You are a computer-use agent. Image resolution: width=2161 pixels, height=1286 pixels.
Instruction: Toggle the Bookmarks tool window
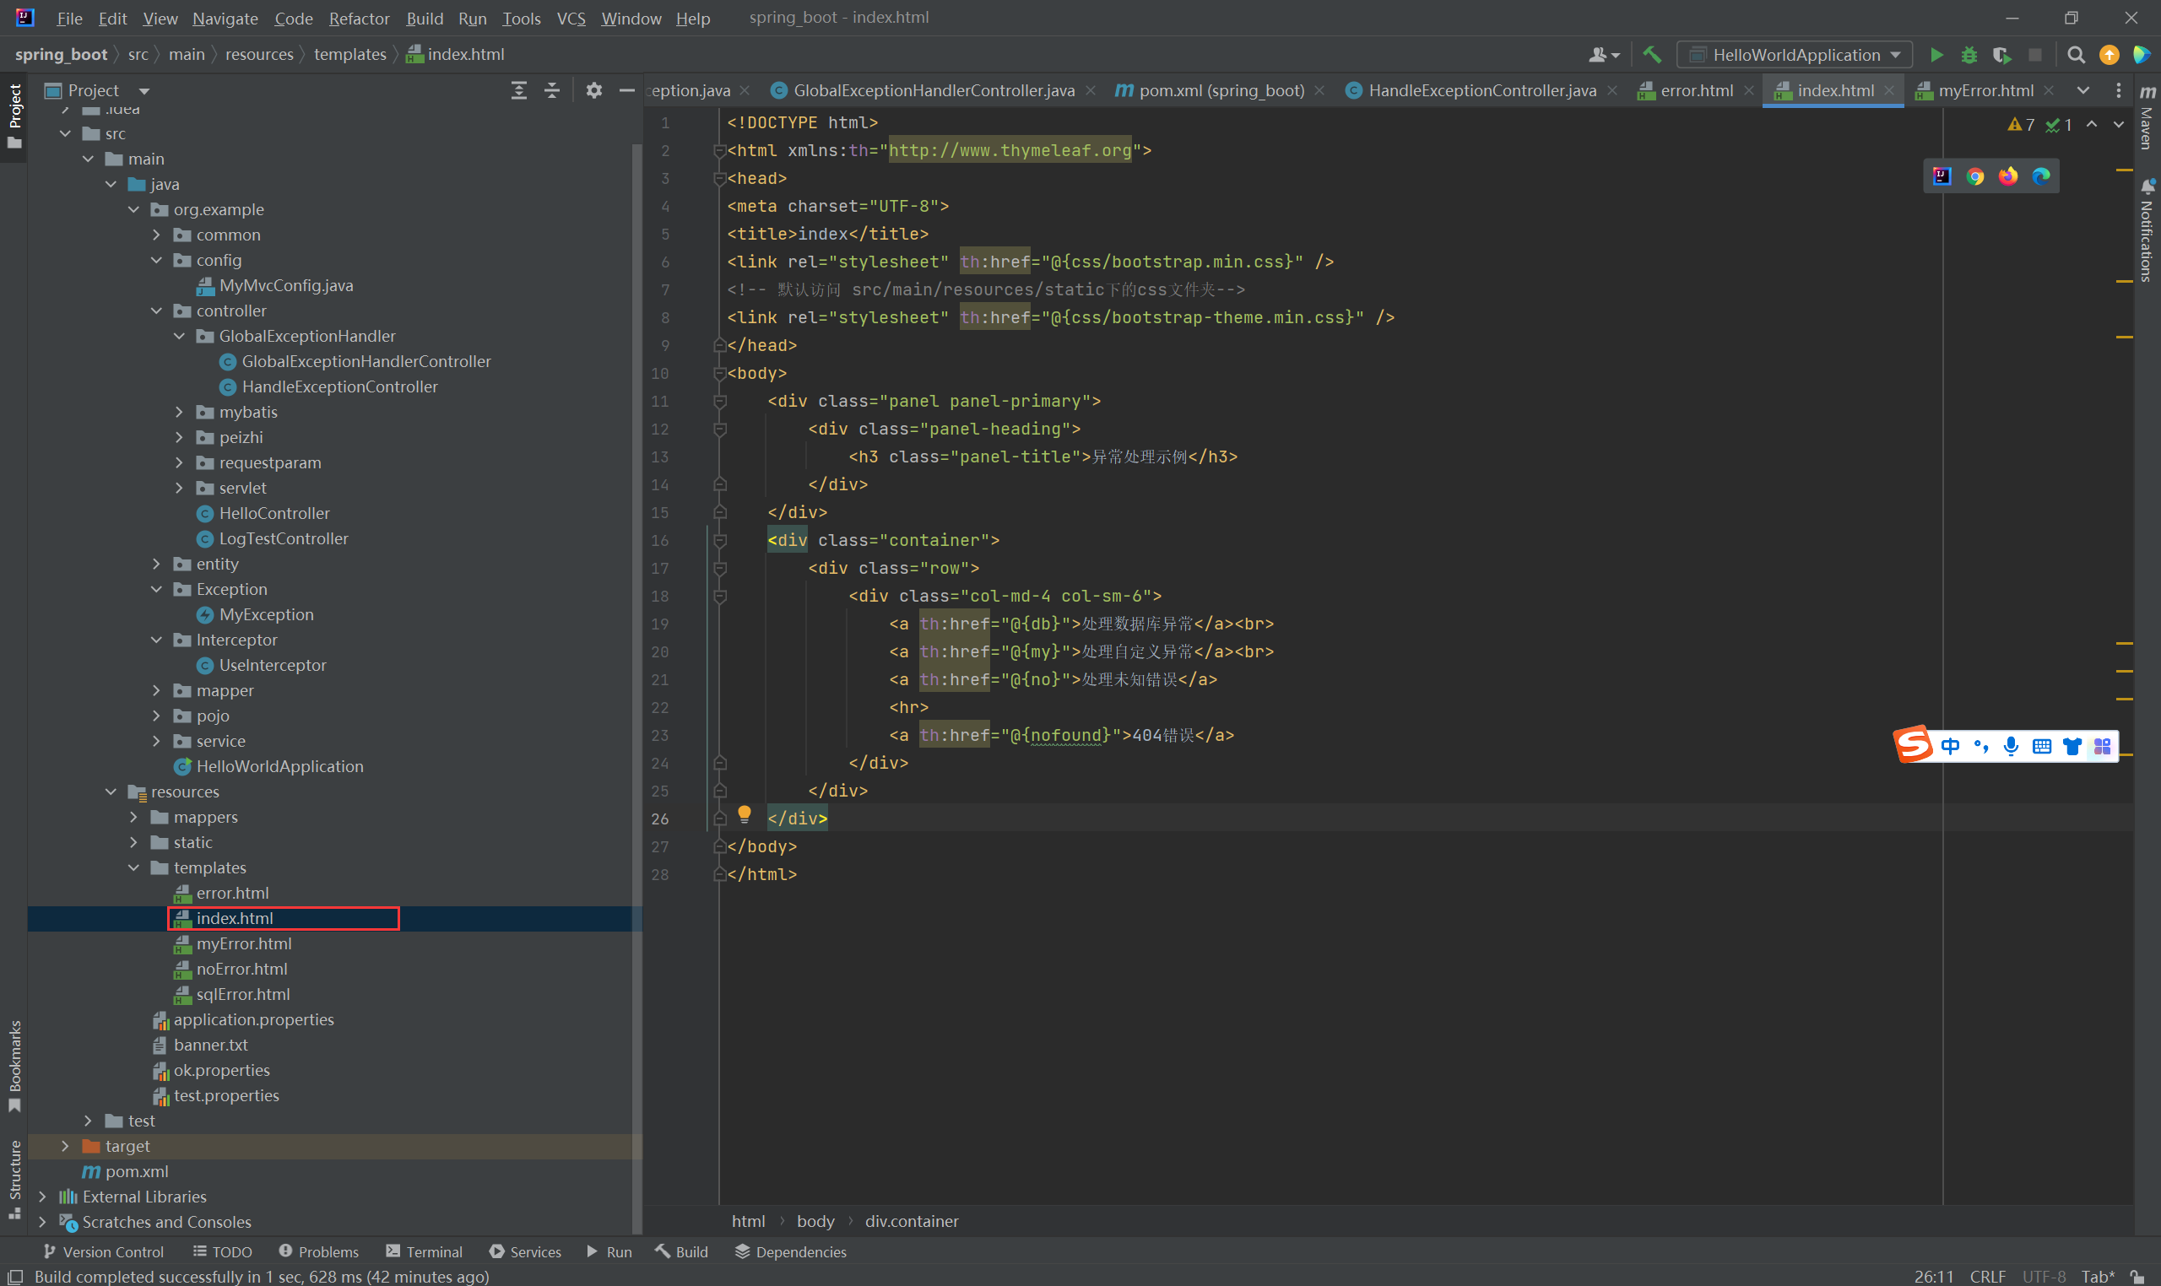point(14,1064)
